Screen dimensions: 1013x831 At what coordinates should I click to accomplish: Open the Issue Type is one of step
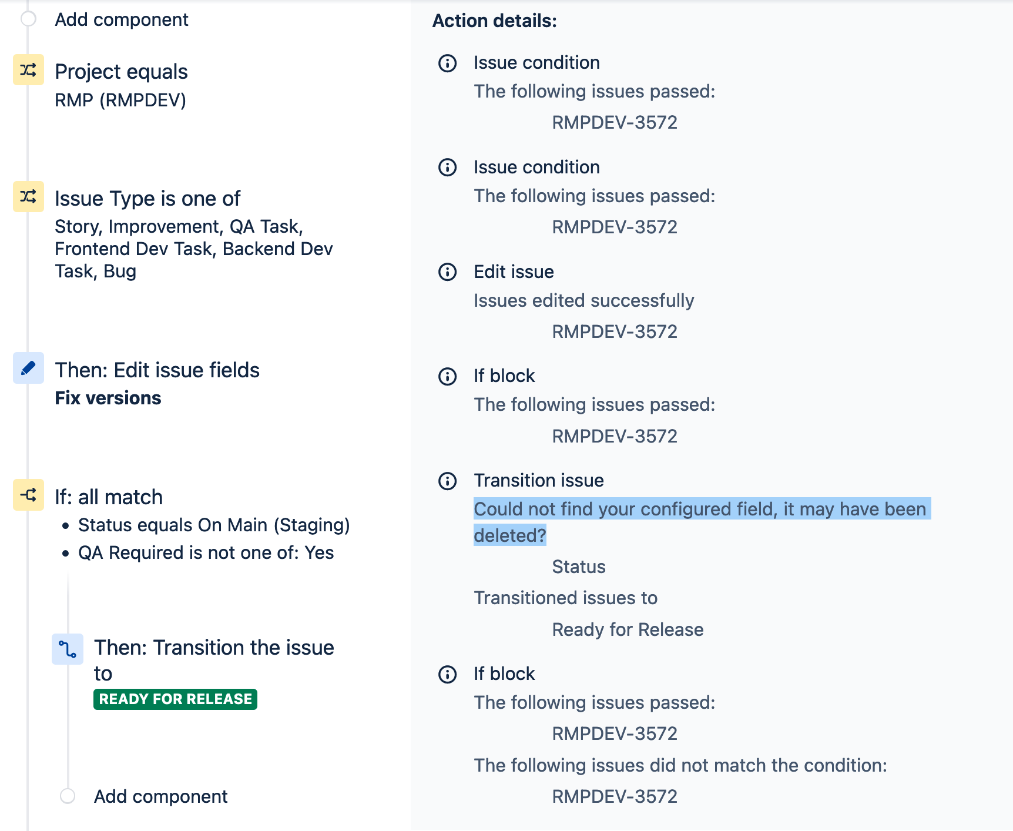[x=194, y=234]
